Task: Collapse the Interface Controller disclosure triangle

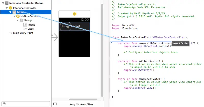Action: 7,8
